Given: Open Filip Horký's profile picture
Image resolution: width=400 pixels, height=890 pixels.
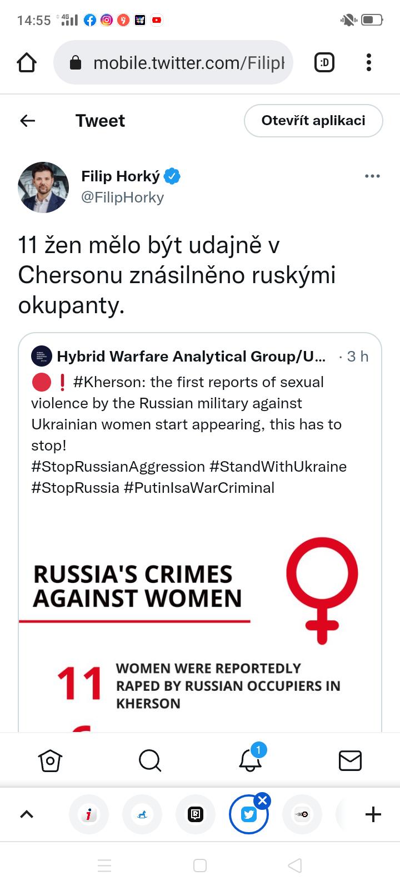Looking at the screenshot, I should [43, 187].
